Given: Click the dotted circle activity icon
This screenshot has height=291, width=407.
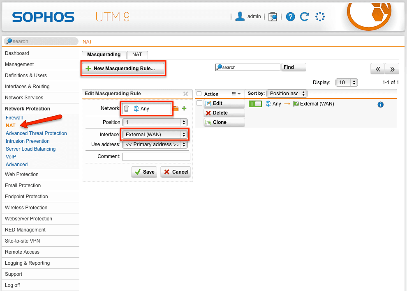Looking at the screenshot, I should 320,16.
